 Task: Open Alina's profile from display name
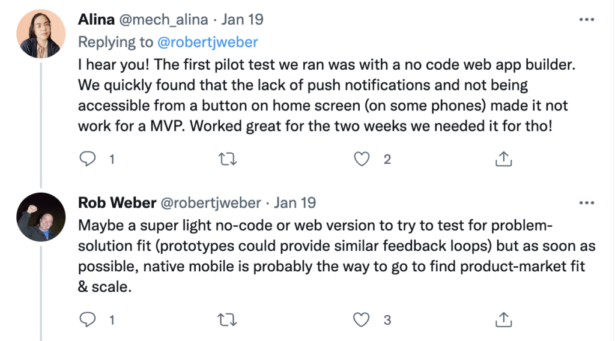pyautogui.click(x=96, y=19)
